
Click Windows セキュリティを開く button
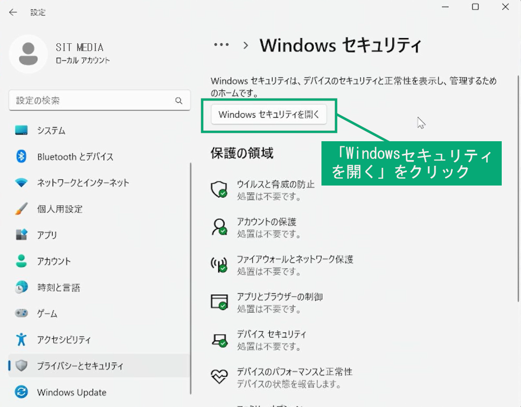coord(269,115)
